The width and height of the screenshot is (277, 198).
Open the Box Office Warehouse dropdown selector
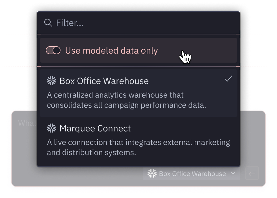192,173
